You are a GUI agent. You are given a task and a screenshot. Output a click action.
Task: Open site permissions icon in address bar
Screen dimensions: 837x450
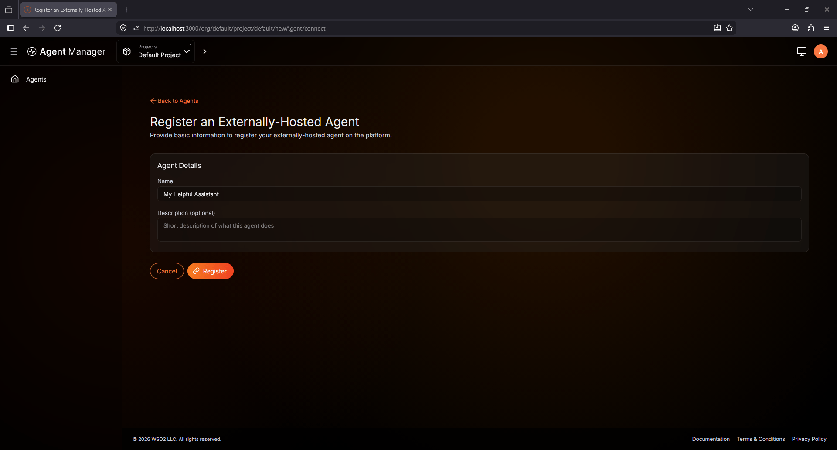tap(136, 28)
